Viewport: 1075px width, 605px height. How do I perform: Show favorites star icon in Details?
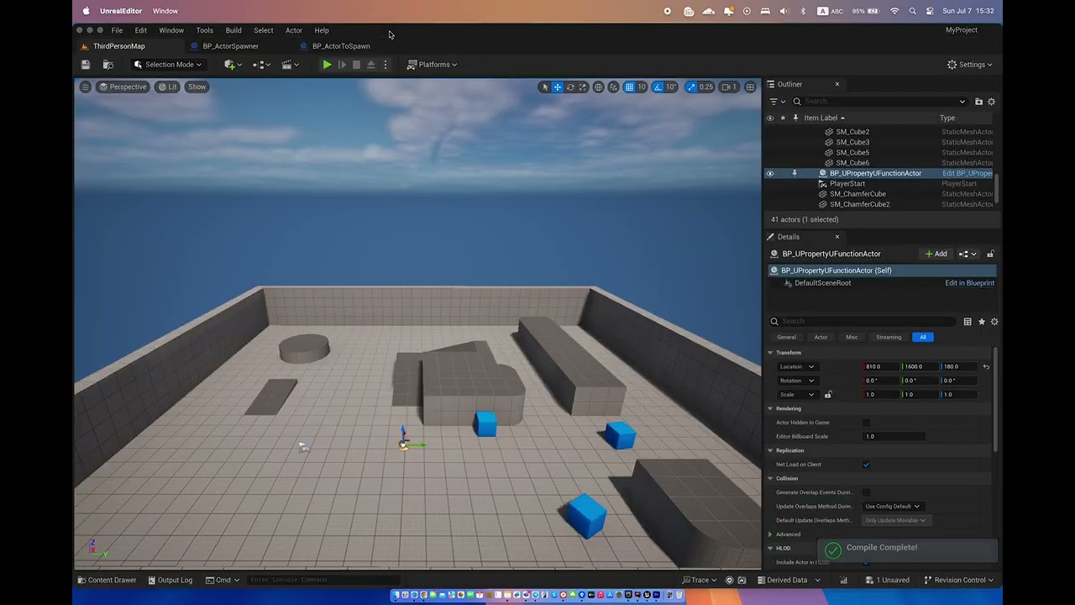point(981,322)
